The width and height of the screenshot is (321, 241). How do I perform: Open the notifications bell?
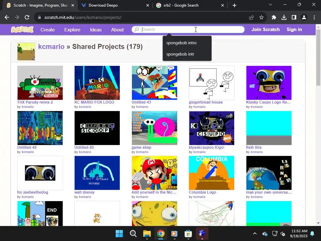(313, 233)
